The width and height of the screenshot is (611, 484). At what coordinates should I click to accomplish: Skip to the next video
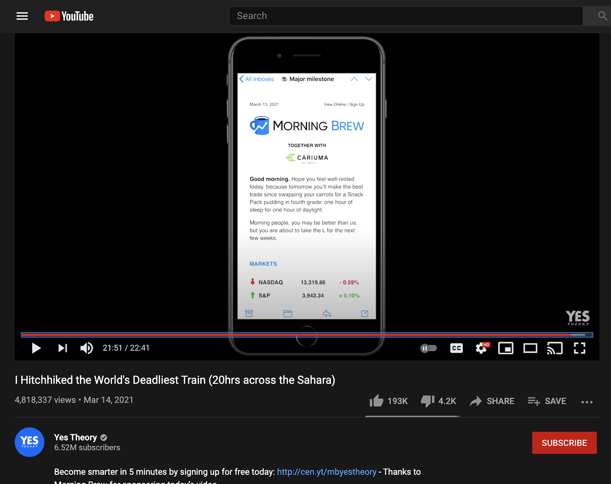pyautogui.click(x=63, y=348)
